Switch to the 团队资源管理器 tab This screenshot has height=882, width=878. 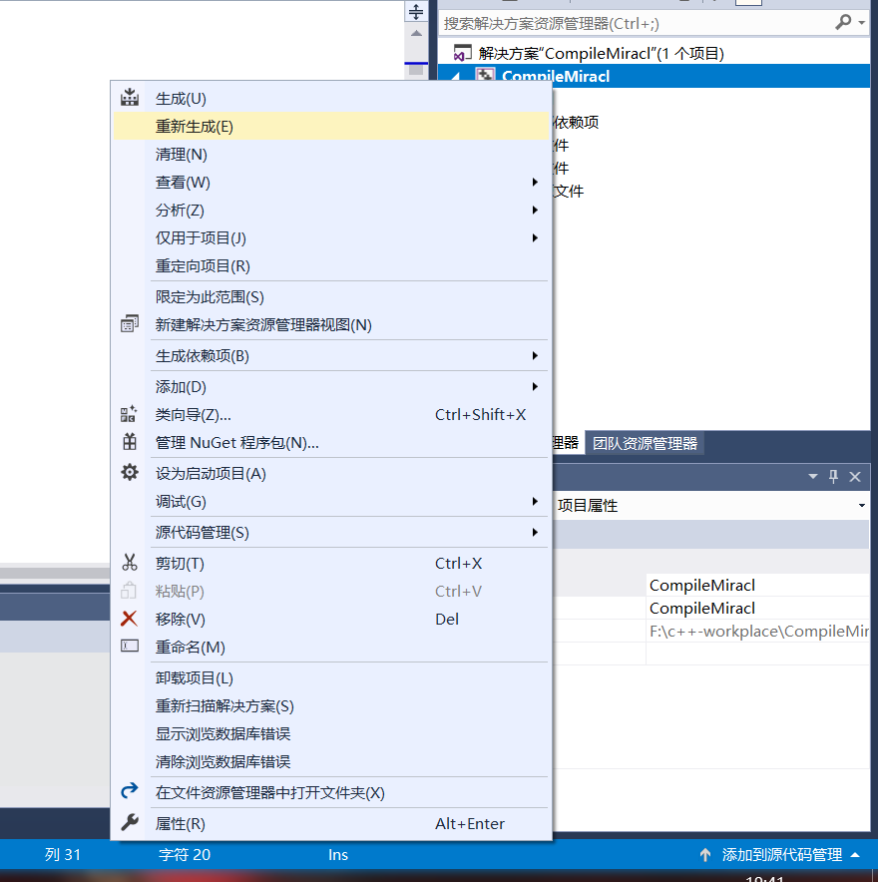click(645, 443)
